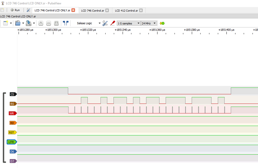Screen dimensions: 258x168
Task: Open the 1 G samples dropdown
Action: click(129, 23)
